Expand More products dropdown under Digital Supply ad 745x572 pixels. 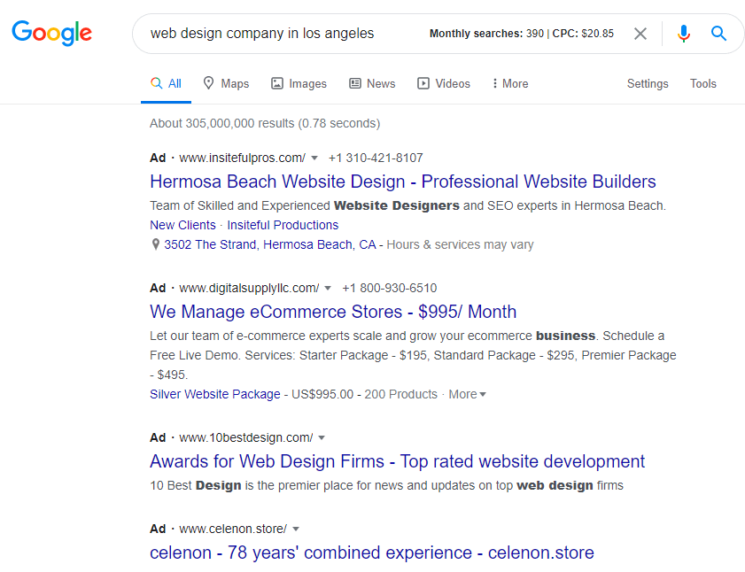pos(468,394)
